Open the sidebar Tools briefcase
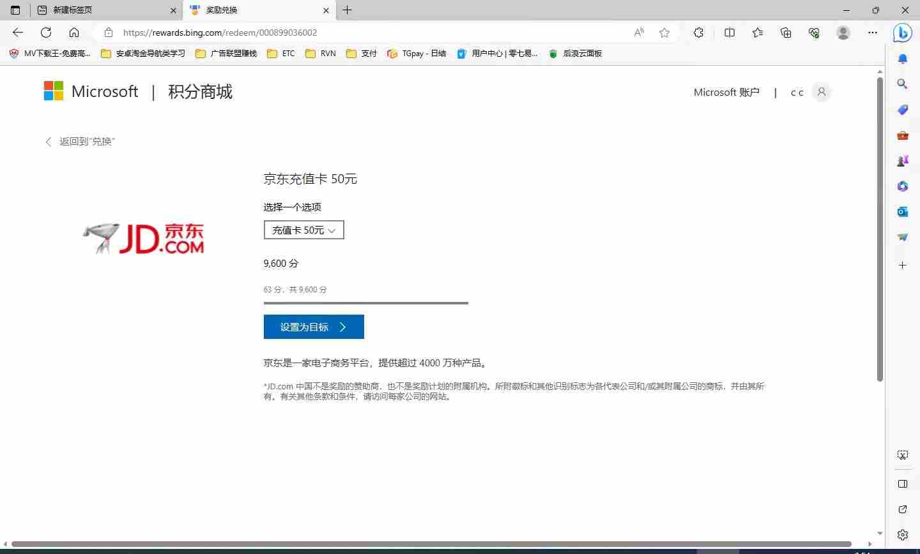Image resolution: width=920 pixels, height=554 pixels. click(x=903, y=135)
